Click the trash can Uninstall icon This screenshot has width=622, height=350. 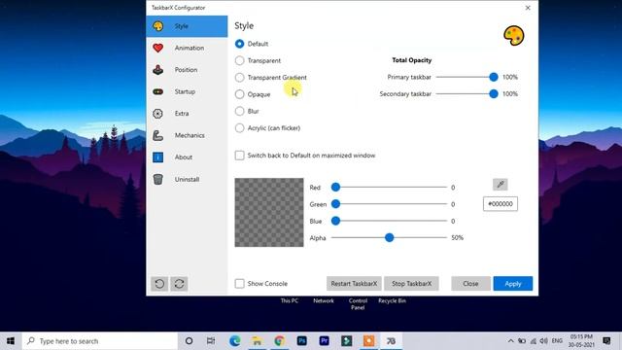coord(157,179)
